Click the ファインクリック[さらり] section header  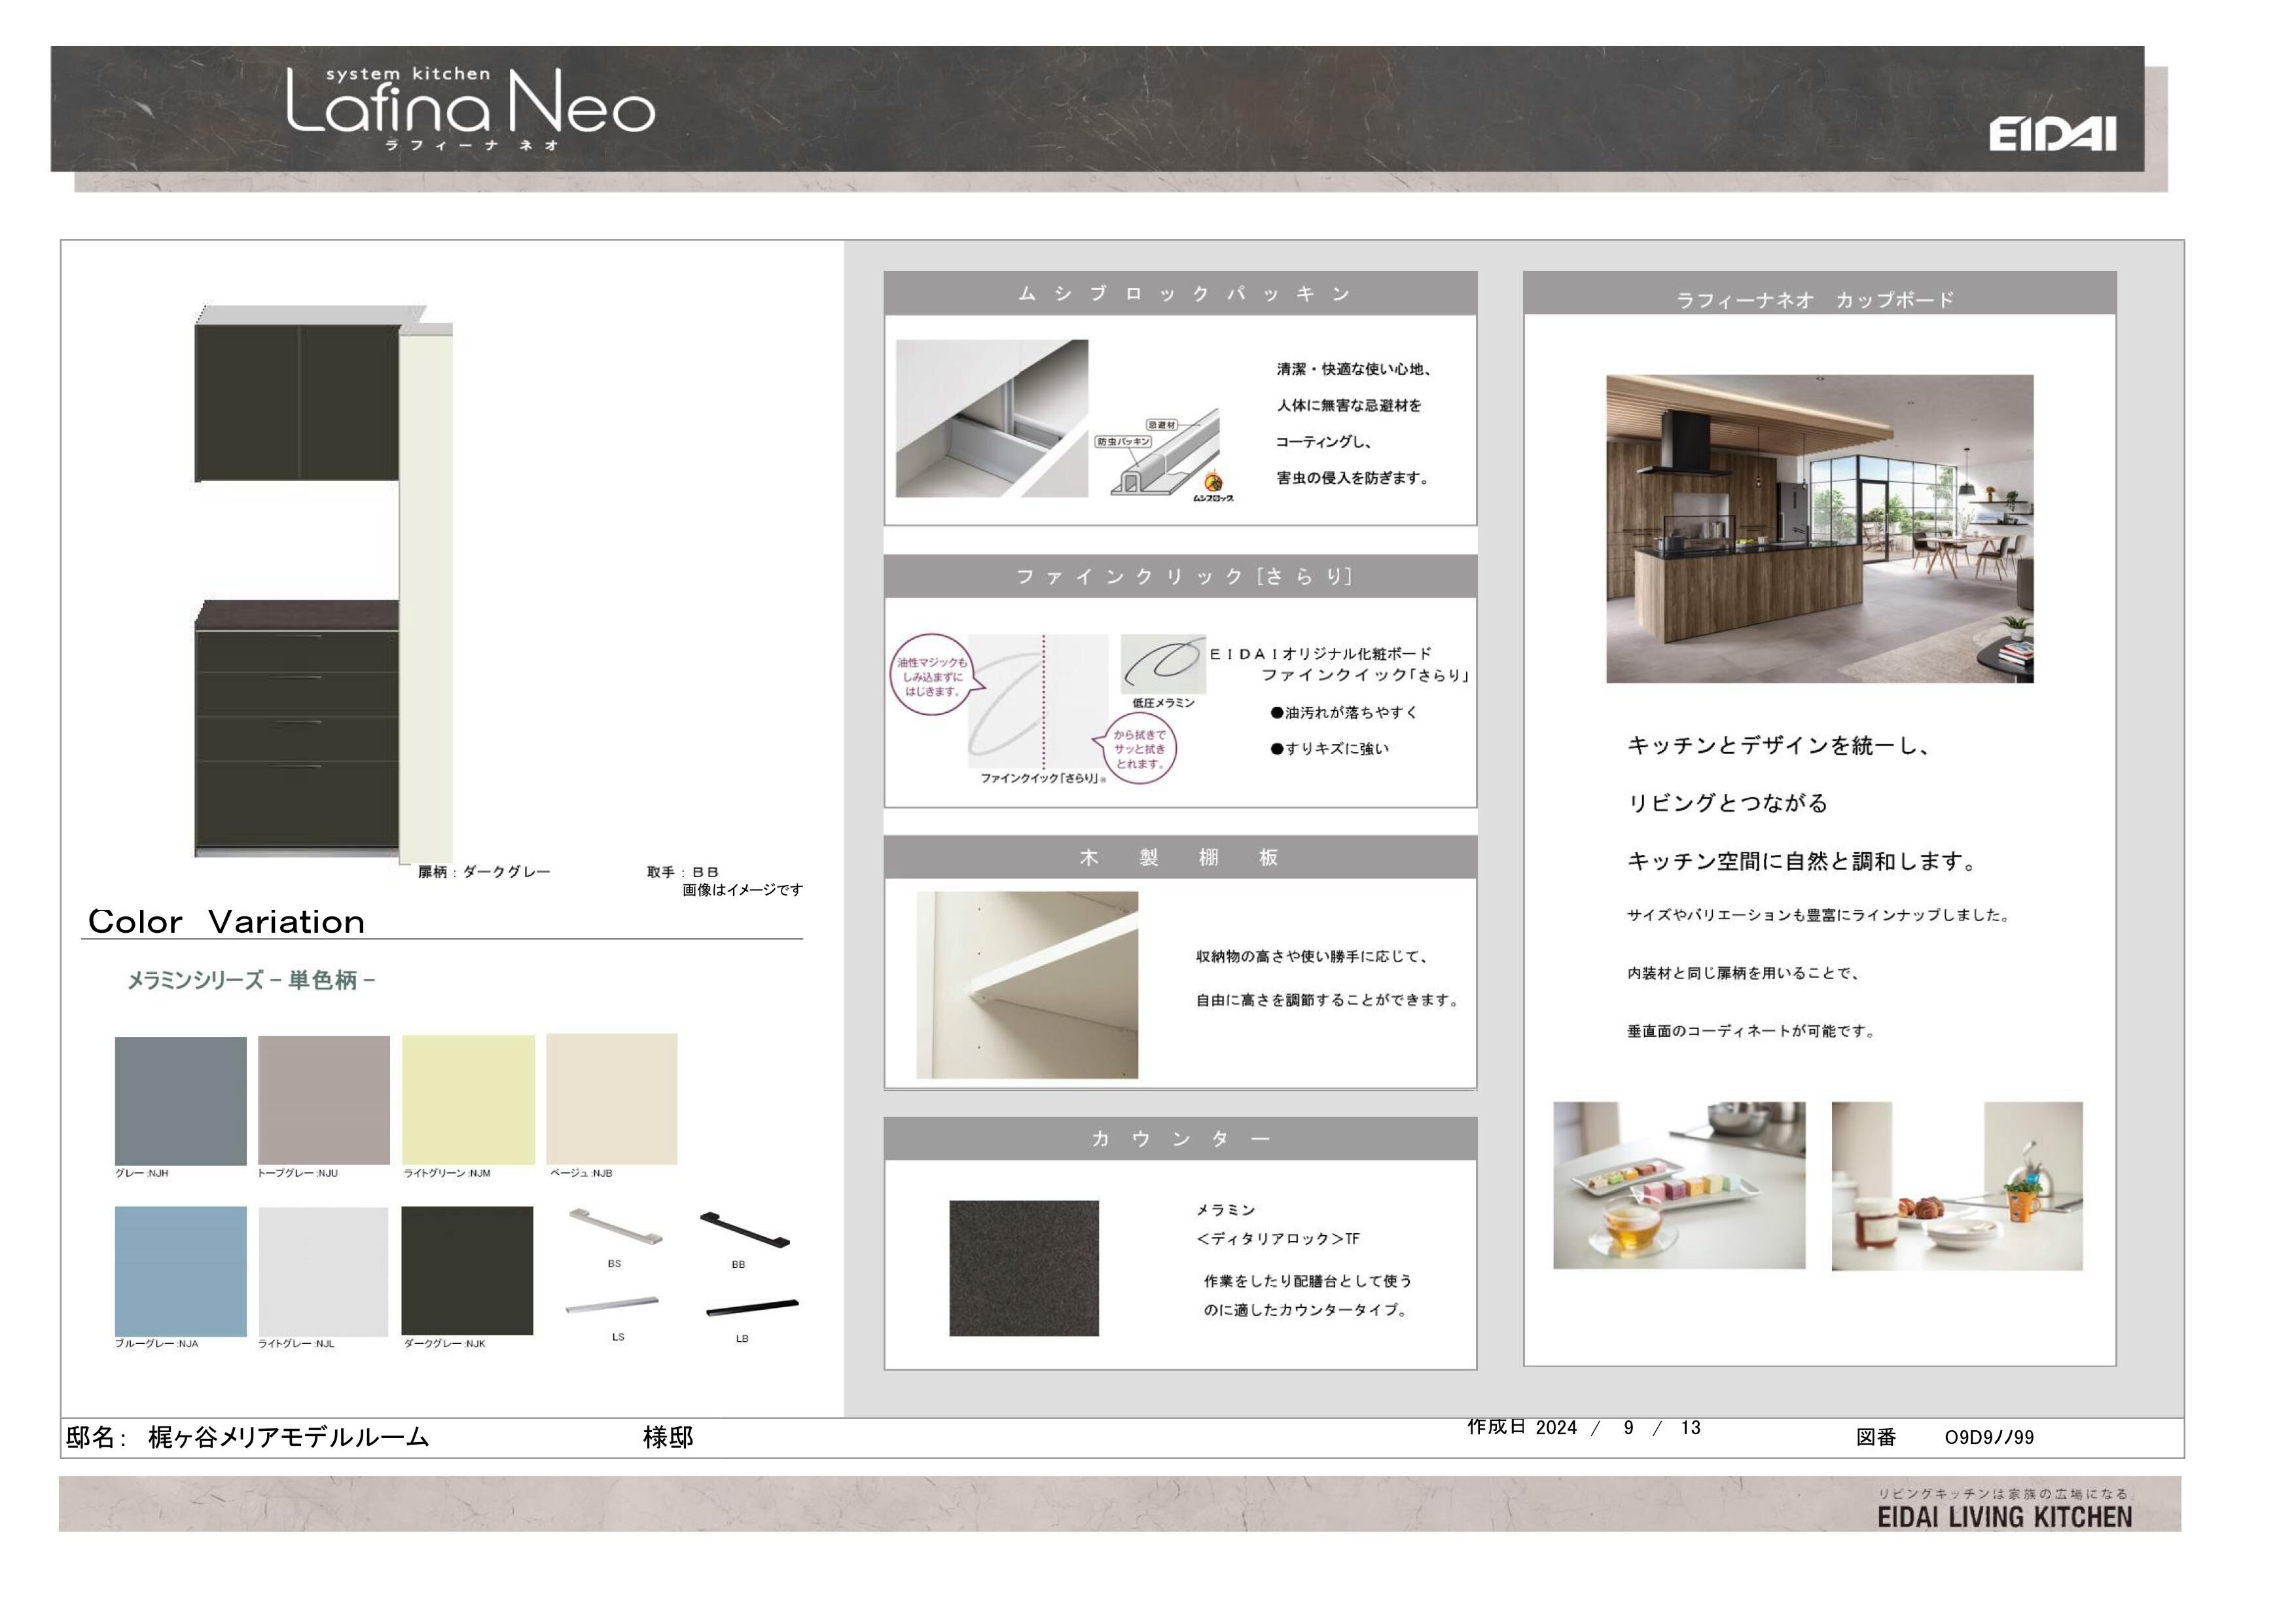[x=1180, y=576]
